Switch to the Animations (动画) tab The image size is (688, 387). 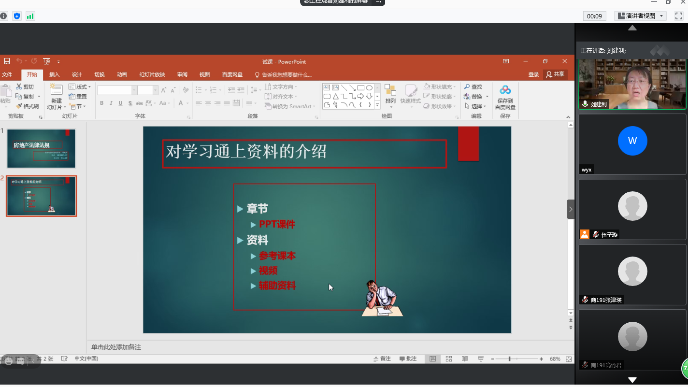(x=122, y=74)
